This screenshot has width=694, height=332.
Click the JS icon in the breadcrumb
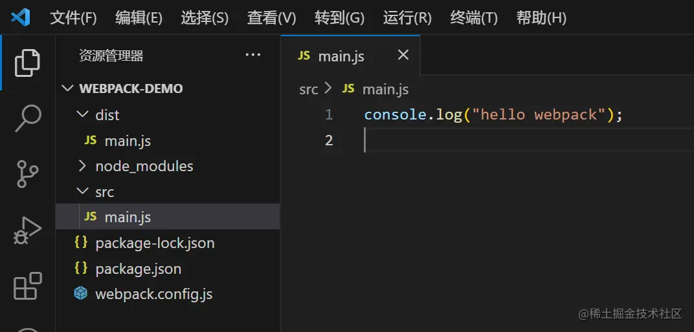[348, 88]
